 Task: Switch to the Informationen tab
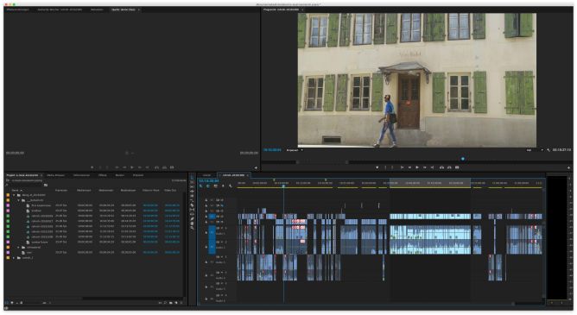[81, 175]
